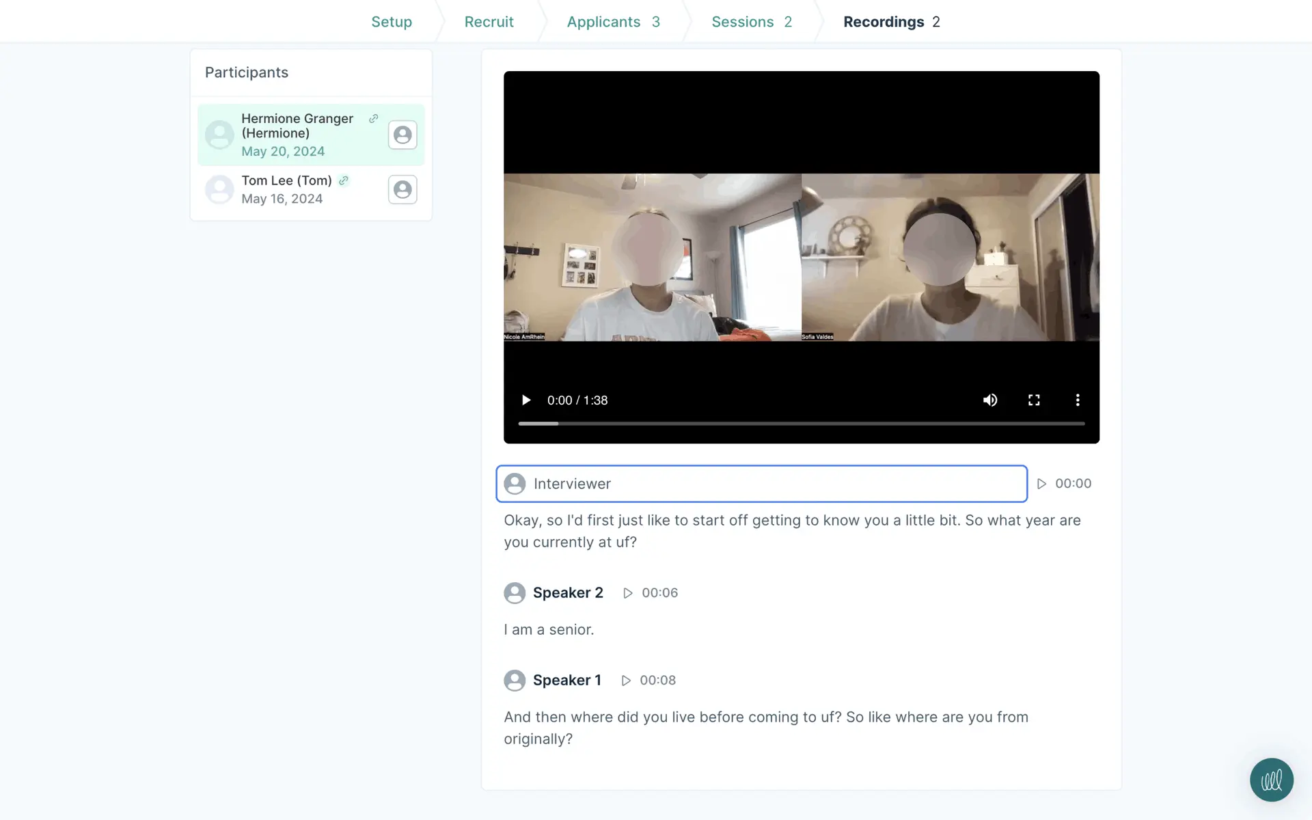The height and width of the screenshot is (820, 1312).
Task: Click the Speaker 2 label
Action: [568, 593]
